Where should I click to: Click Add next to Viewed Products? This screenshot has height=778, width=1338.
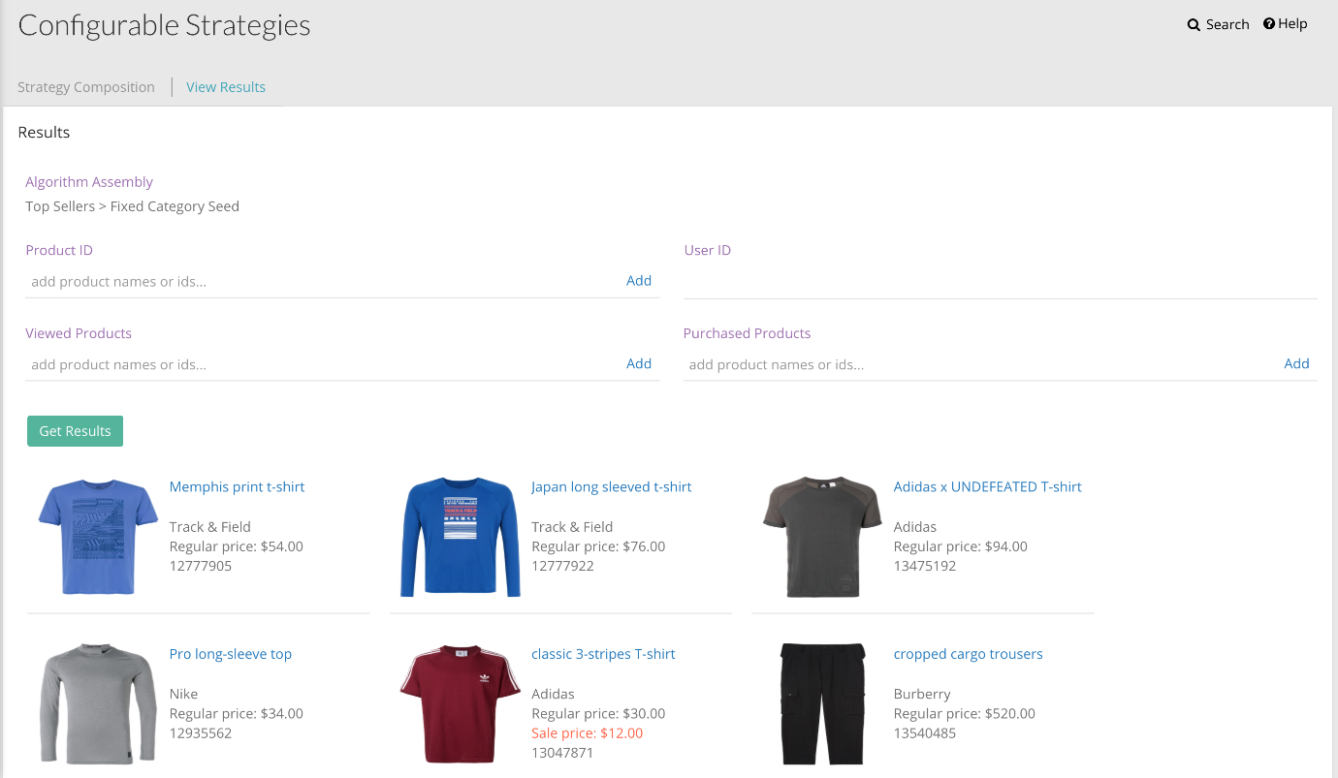point(639,364)
